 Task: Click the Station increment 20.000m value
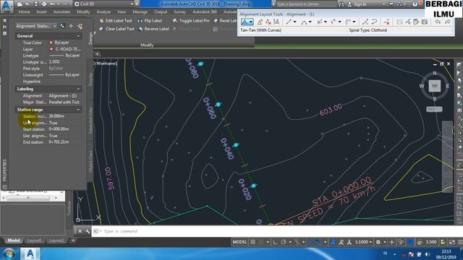[x=64, y=116]
